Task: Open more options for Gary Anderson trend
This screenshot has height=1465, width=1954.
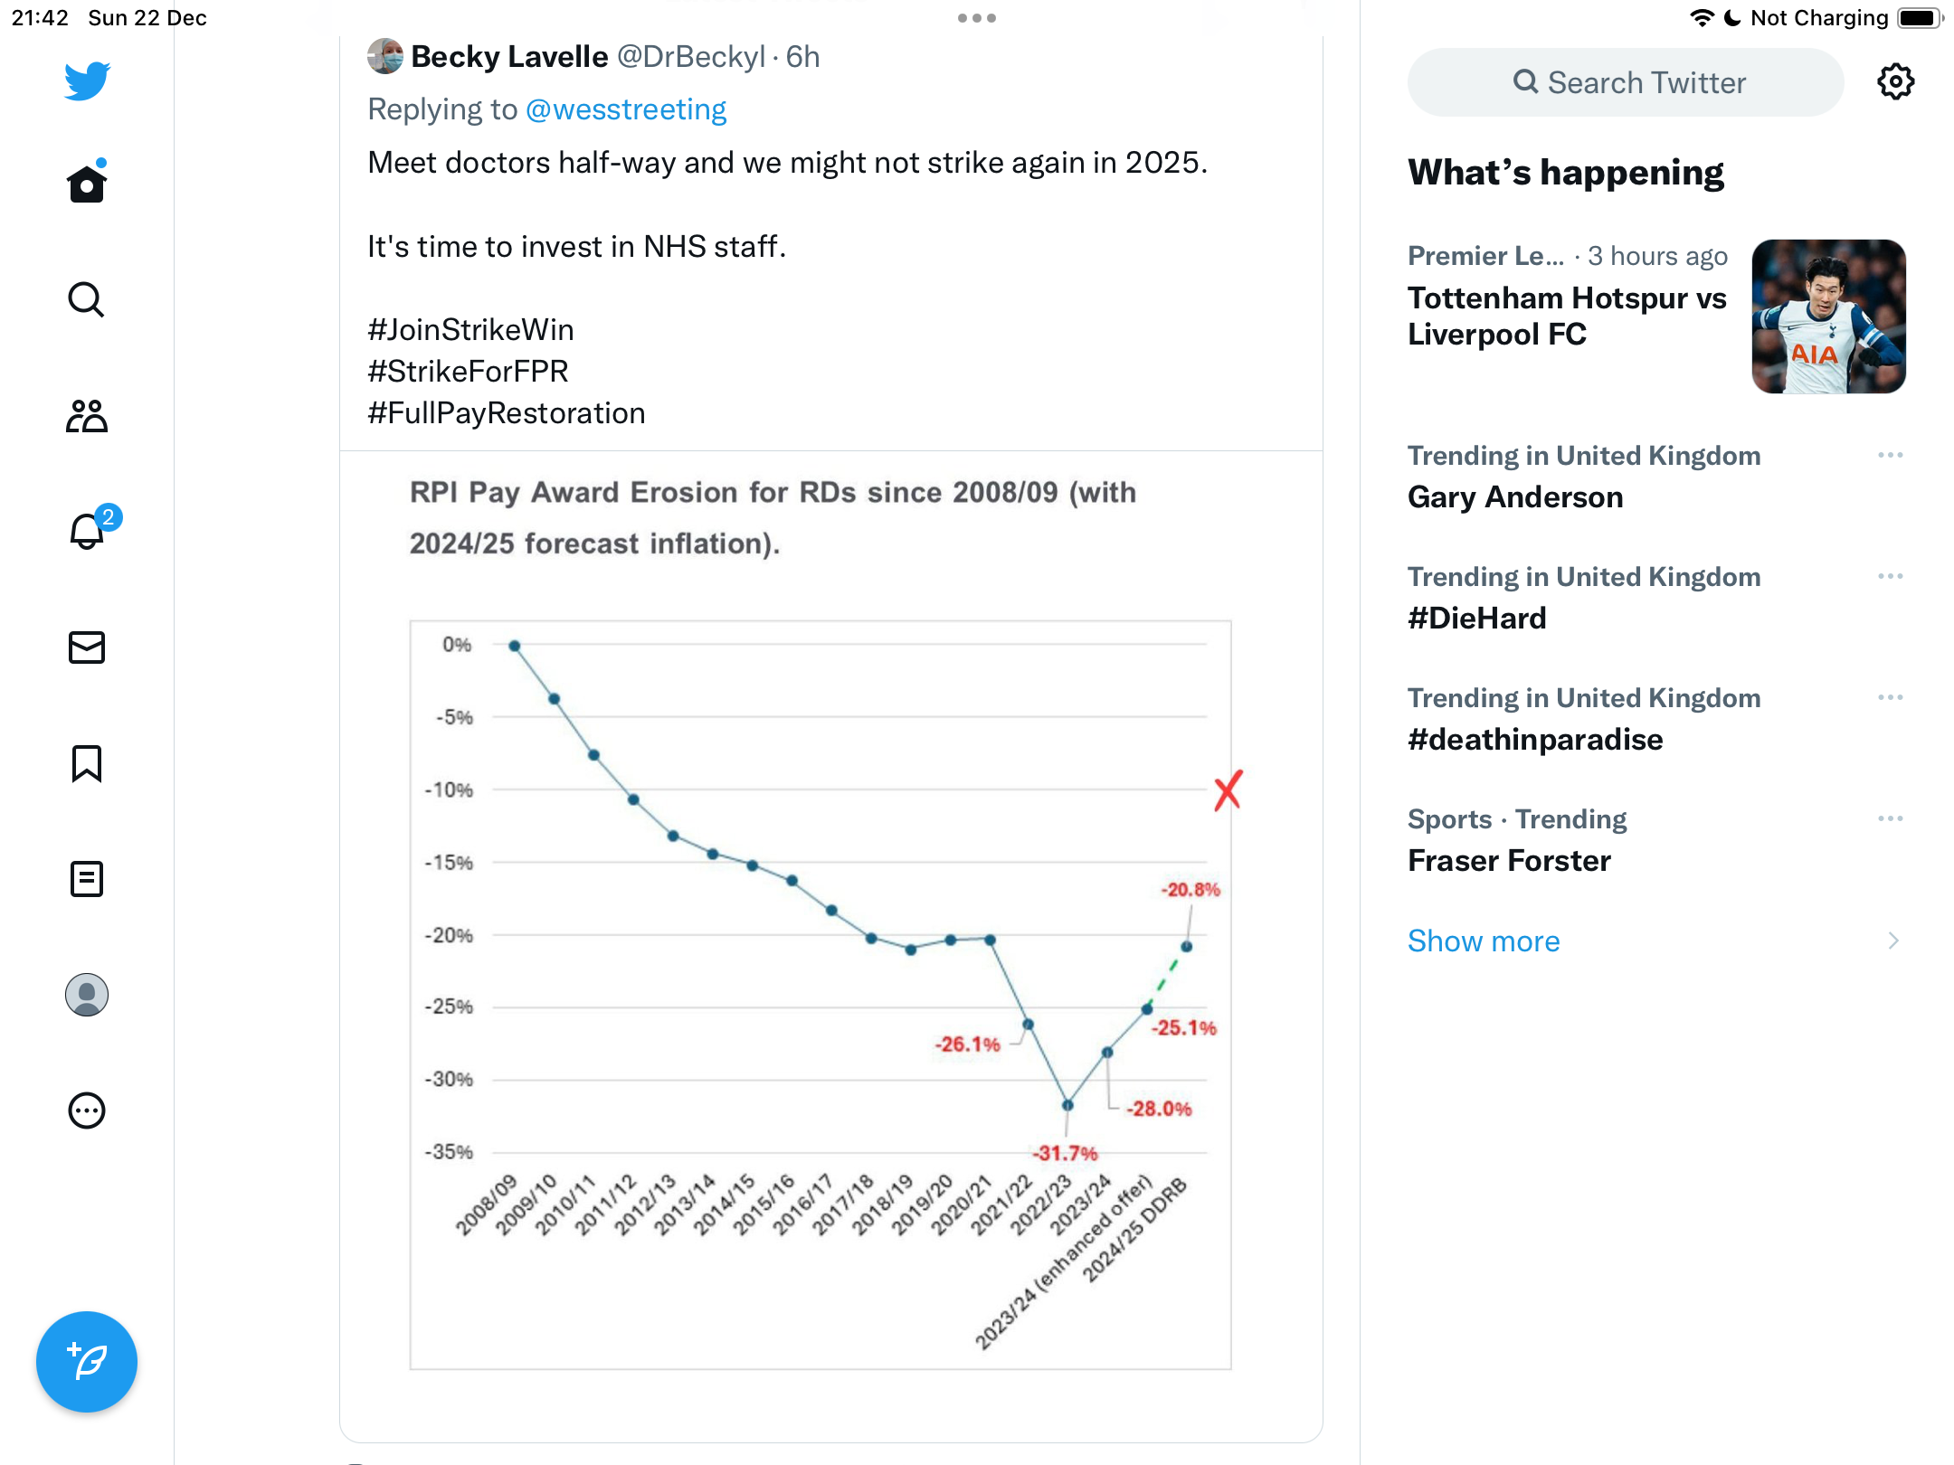Action: tap(1890, 456)
